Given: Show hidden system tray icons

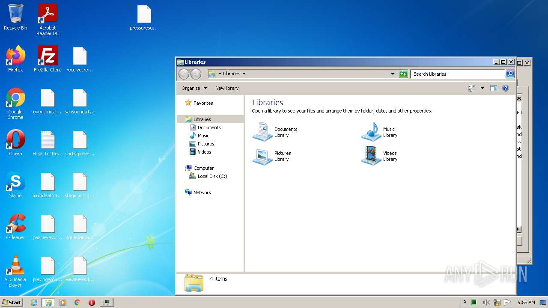Looking at the screenshot, I should (x=465, y=302).
